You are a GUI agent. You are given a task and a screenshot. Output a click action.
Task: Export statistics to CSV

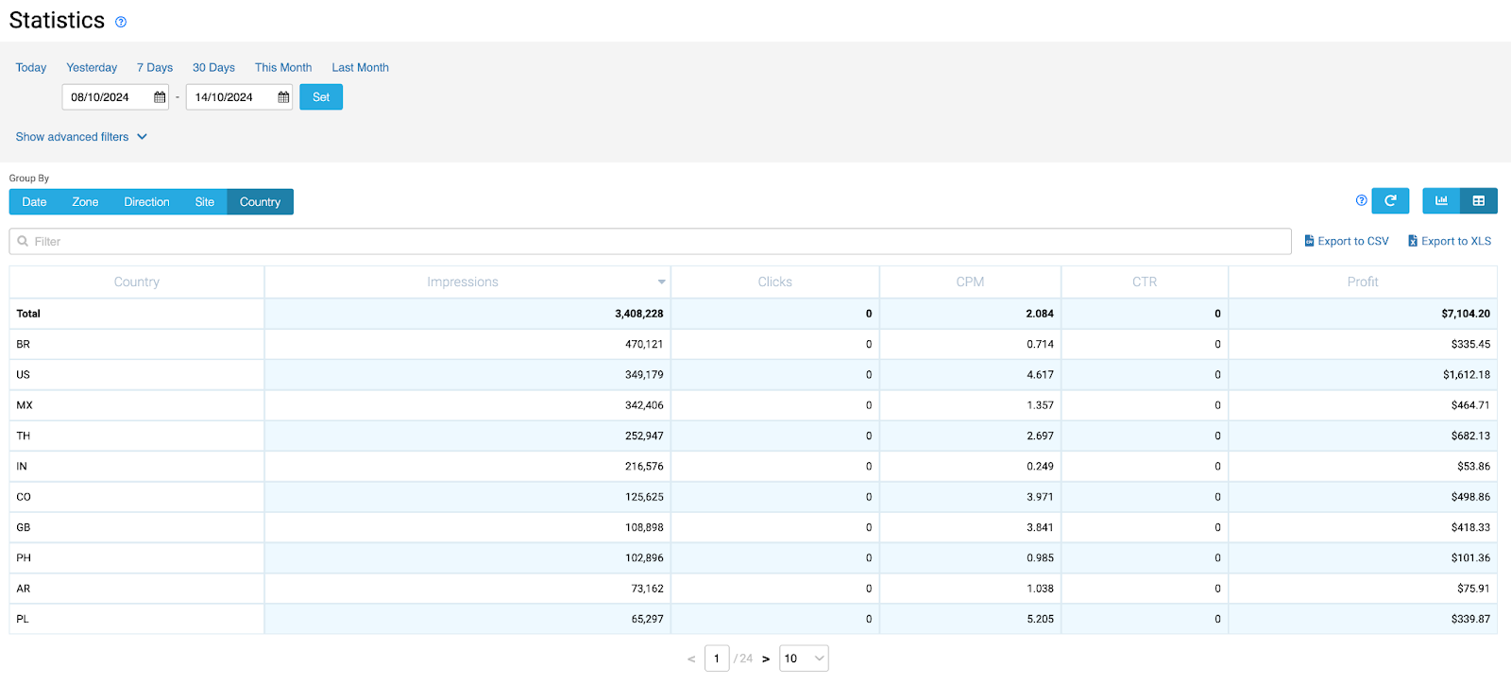point(1347,241)
